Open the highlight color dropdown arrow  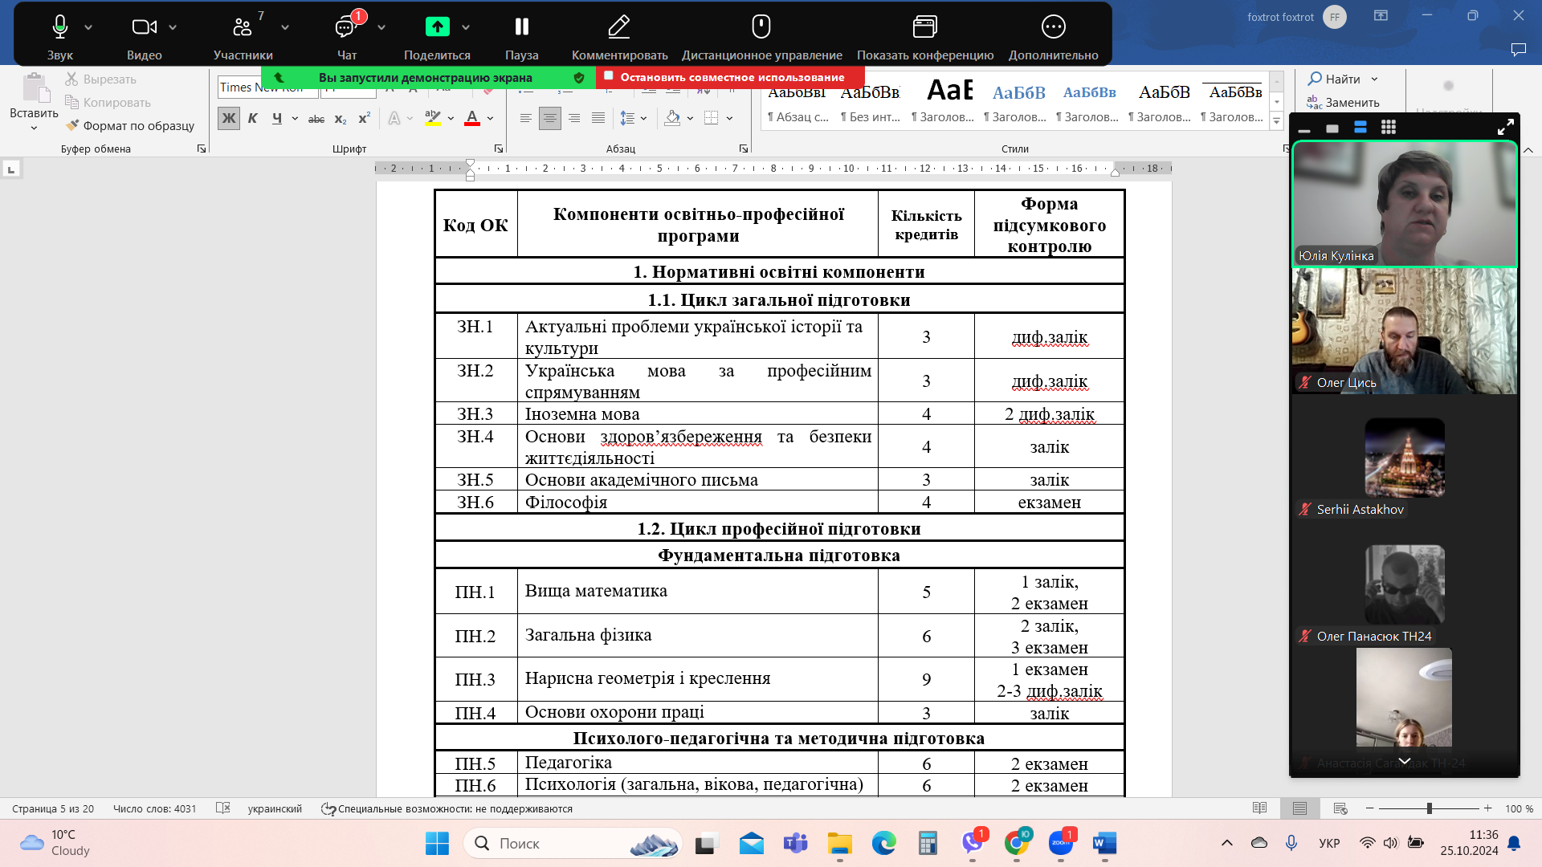(451, 119)
